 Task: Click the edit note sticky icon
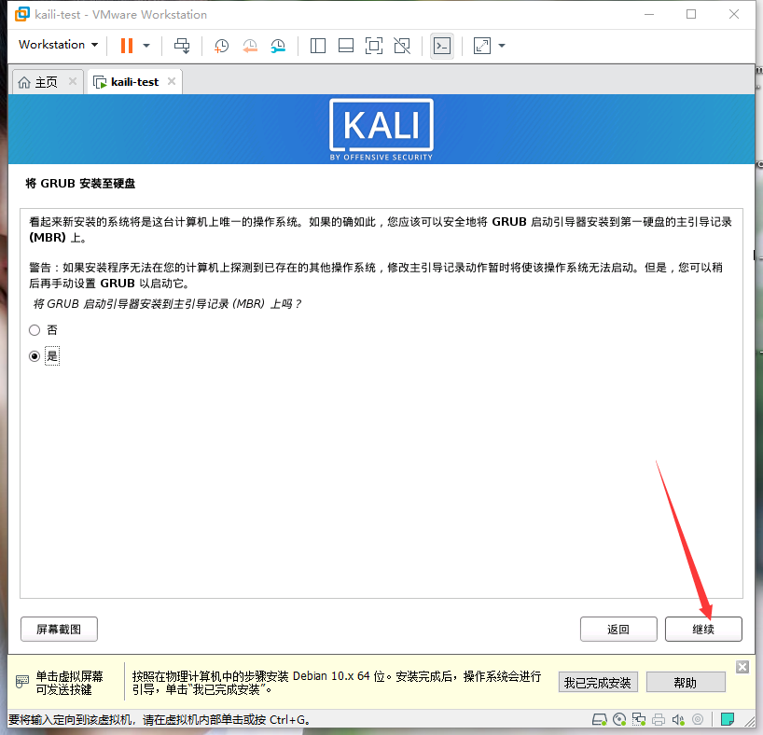coord(728,718)
